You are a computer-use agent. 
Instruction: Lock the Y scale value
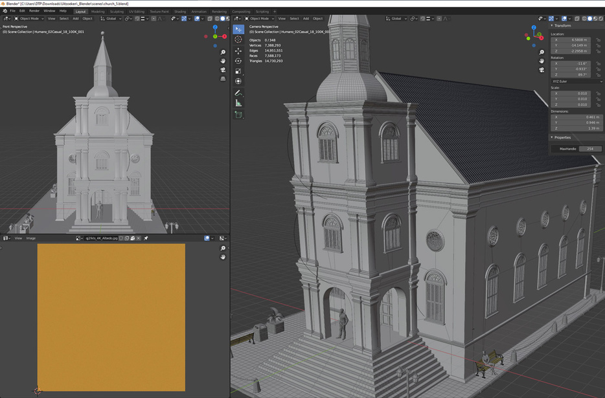tap(599, 99)
